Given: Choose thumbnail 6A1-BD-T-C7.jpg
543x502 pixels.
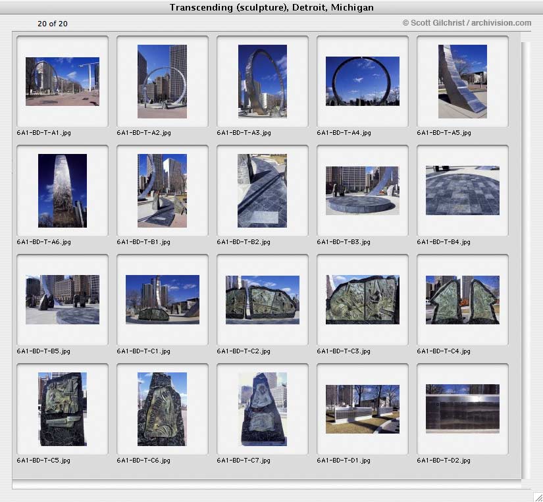Looking at the screenshot, I should [264, 409].
